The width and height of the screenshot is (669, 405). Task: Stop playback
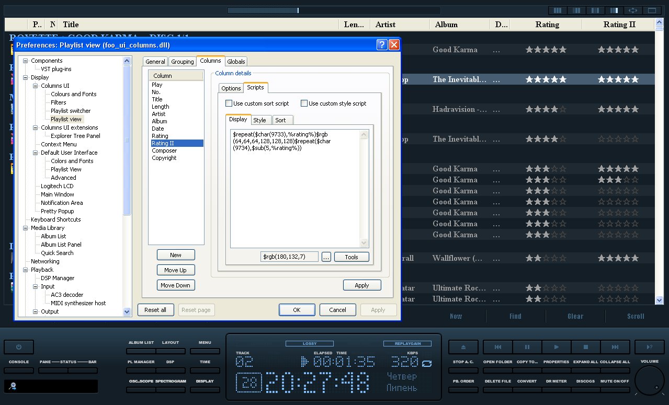pos(586,347)
